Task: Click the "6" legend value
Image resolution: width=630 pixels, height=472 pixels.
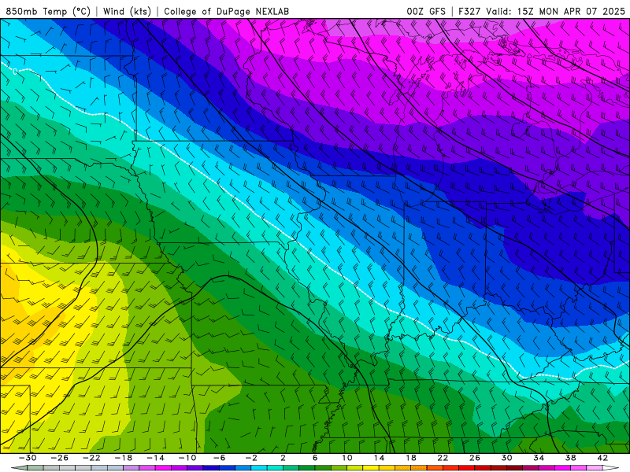Action: (x=315, y=458)
